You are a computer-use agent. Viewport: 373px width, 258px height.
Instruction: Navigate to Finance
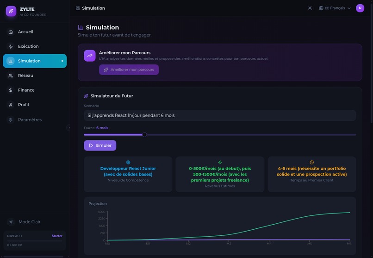35,90
